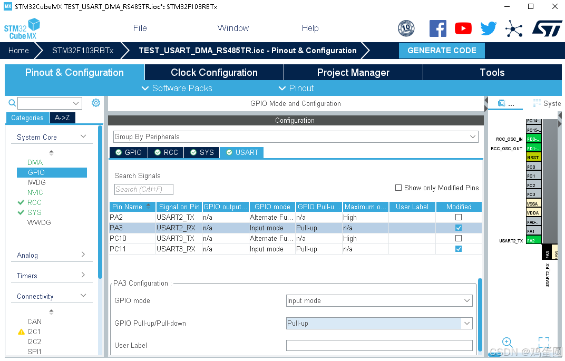Switch to Project Manager tab

click(x=353, y=72)
